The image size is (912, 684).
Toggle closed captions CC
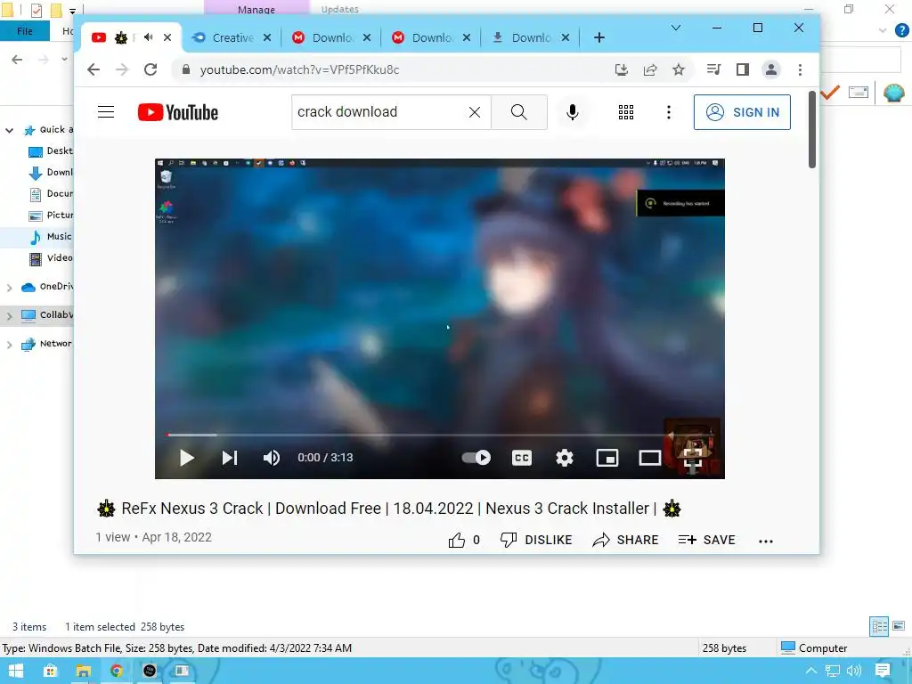522,458
